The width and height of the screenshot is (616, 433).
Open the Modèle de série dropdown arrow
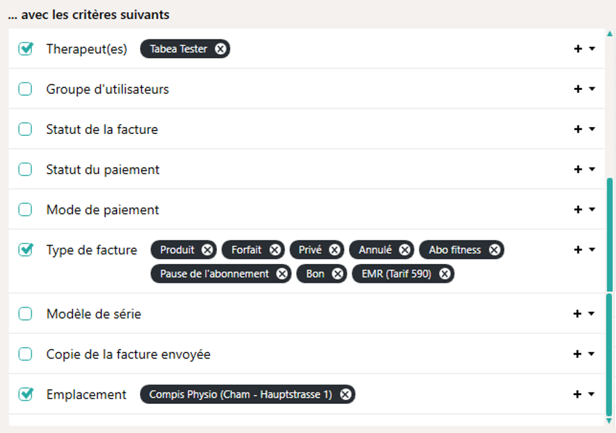tap(592, 314)
